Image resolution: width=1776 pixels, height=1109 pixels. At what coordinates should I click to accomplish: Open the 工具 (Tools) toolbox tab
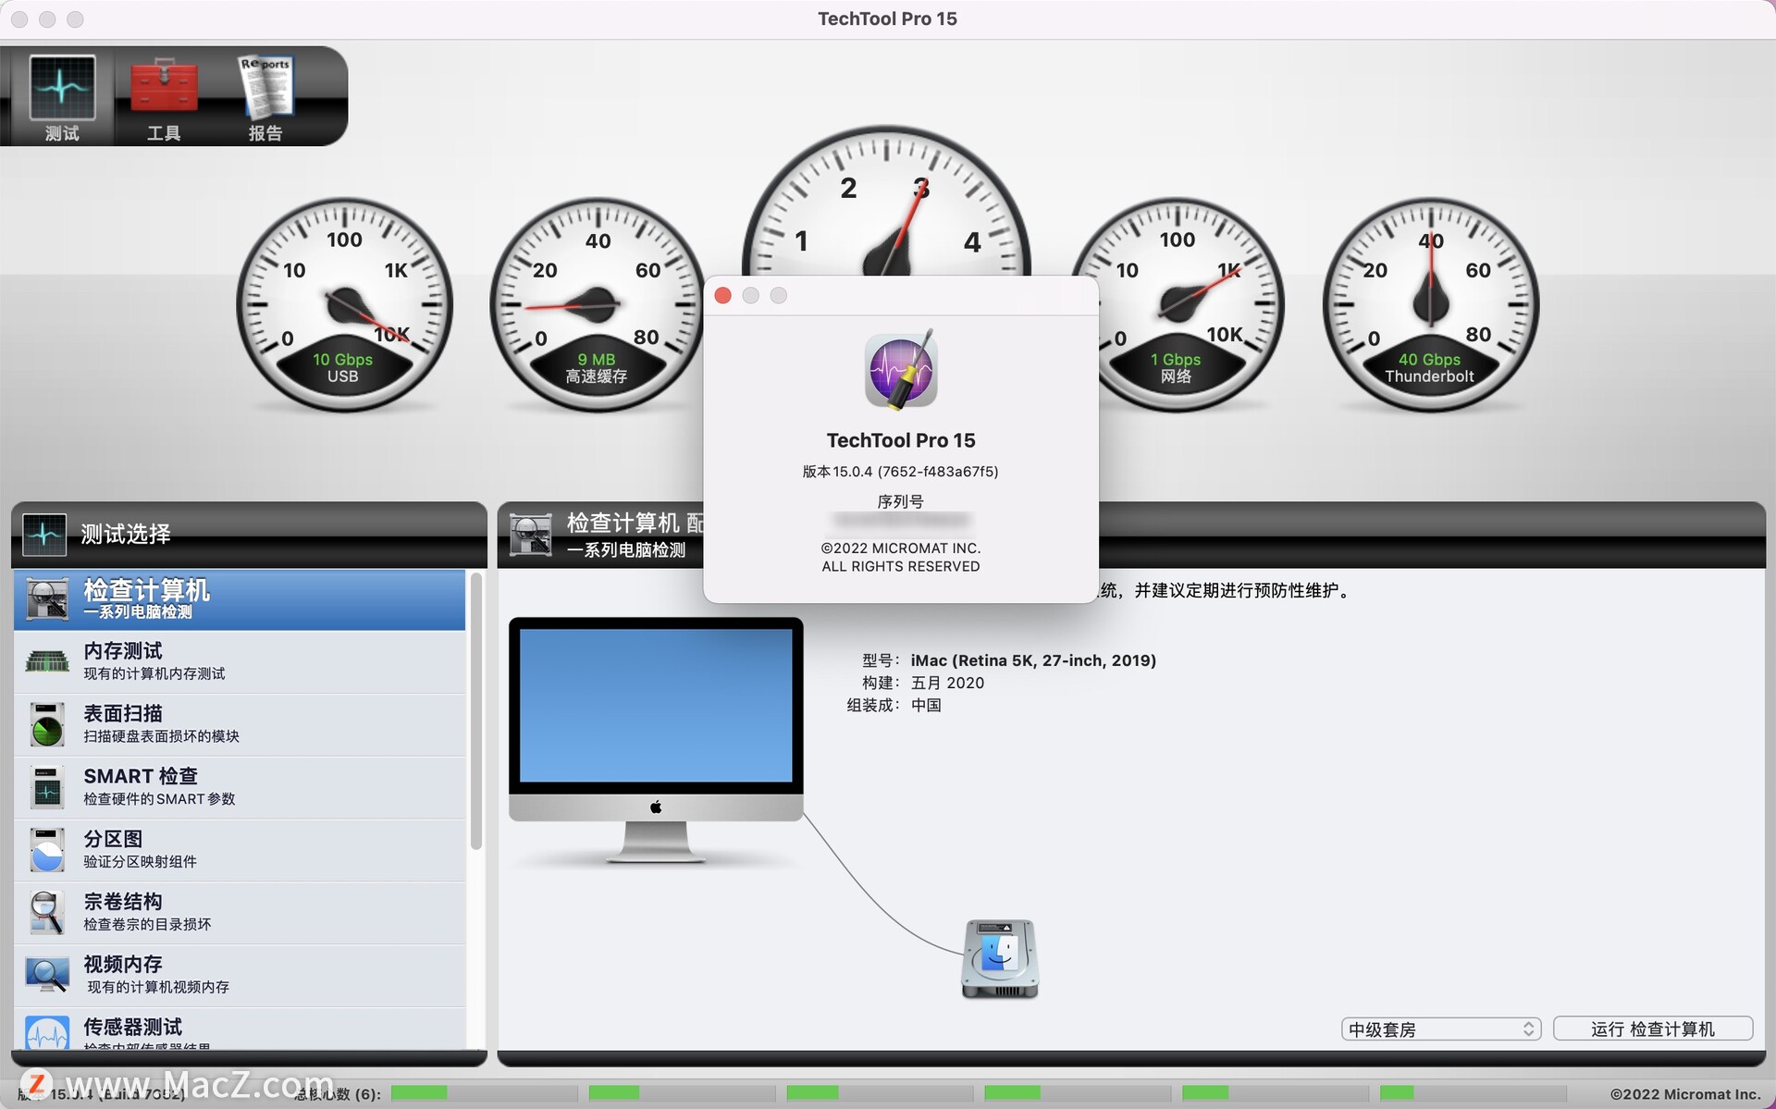(164, 97)
